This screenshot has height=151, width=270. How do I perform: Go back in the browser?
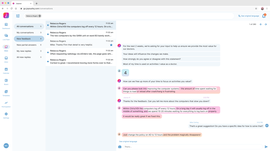tap(3, 9)
